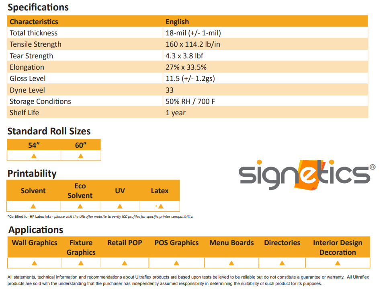Click the "Specifications" heading
The height and width of the screenshot is (289, 391).
point(38,8)
